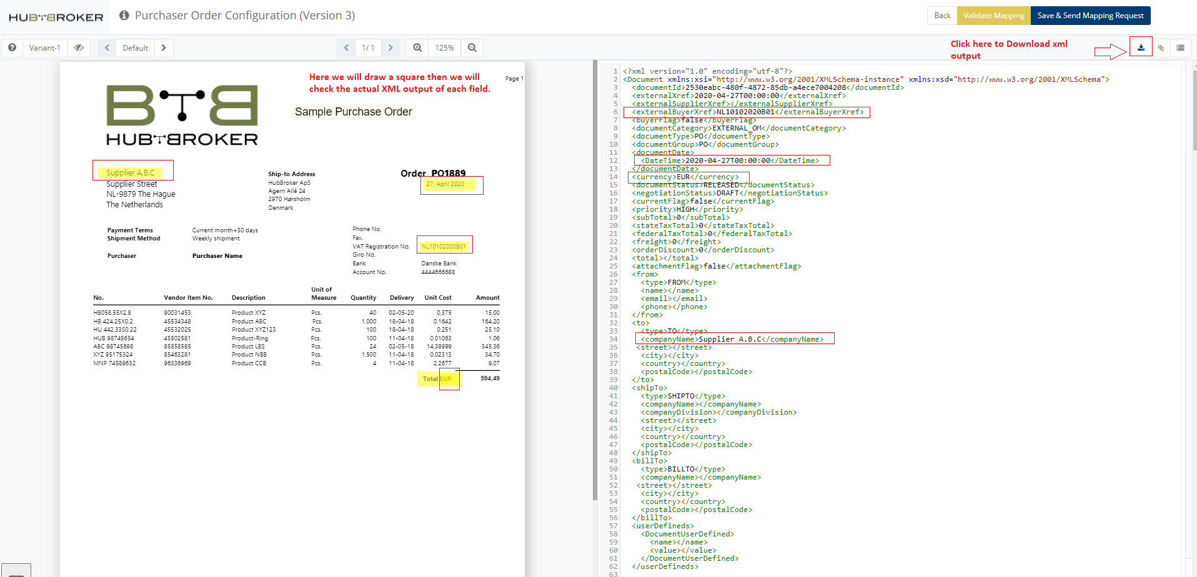Click the 125% zoom level field
The height and width of the screenshot is (577, 1197).
point(445,47)
